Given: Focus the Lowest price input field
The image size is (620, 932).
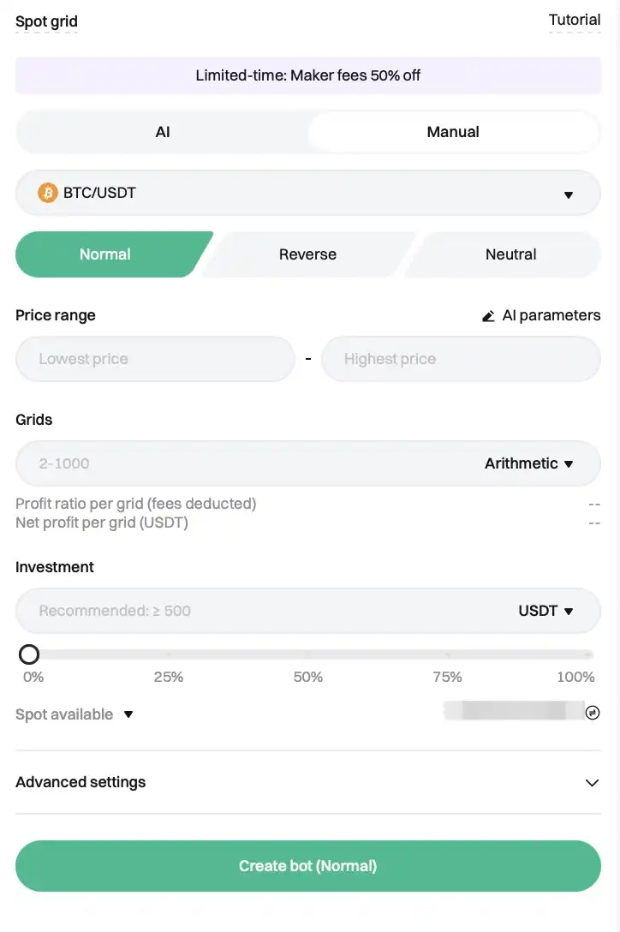Looking at the screenshot, I should [x=154, y=359].
